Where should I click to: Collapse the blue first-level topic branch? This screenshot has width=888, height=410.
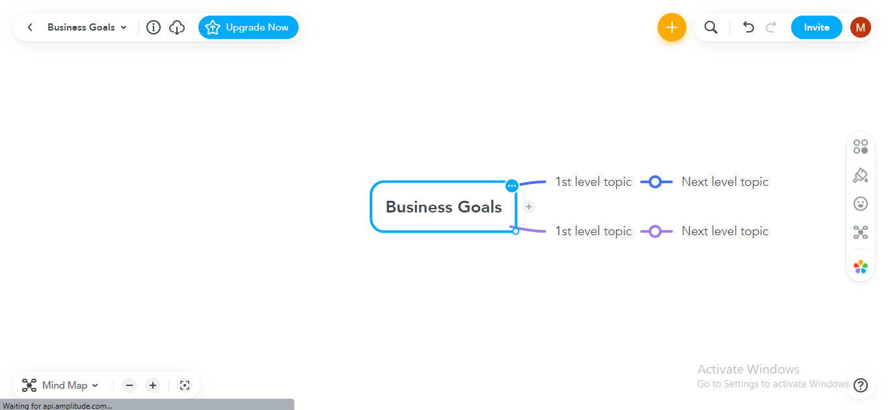click(x=655, y=182)
